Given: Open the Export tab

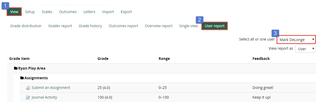Looking at the screenshot, I should click(x=126, y=12).
